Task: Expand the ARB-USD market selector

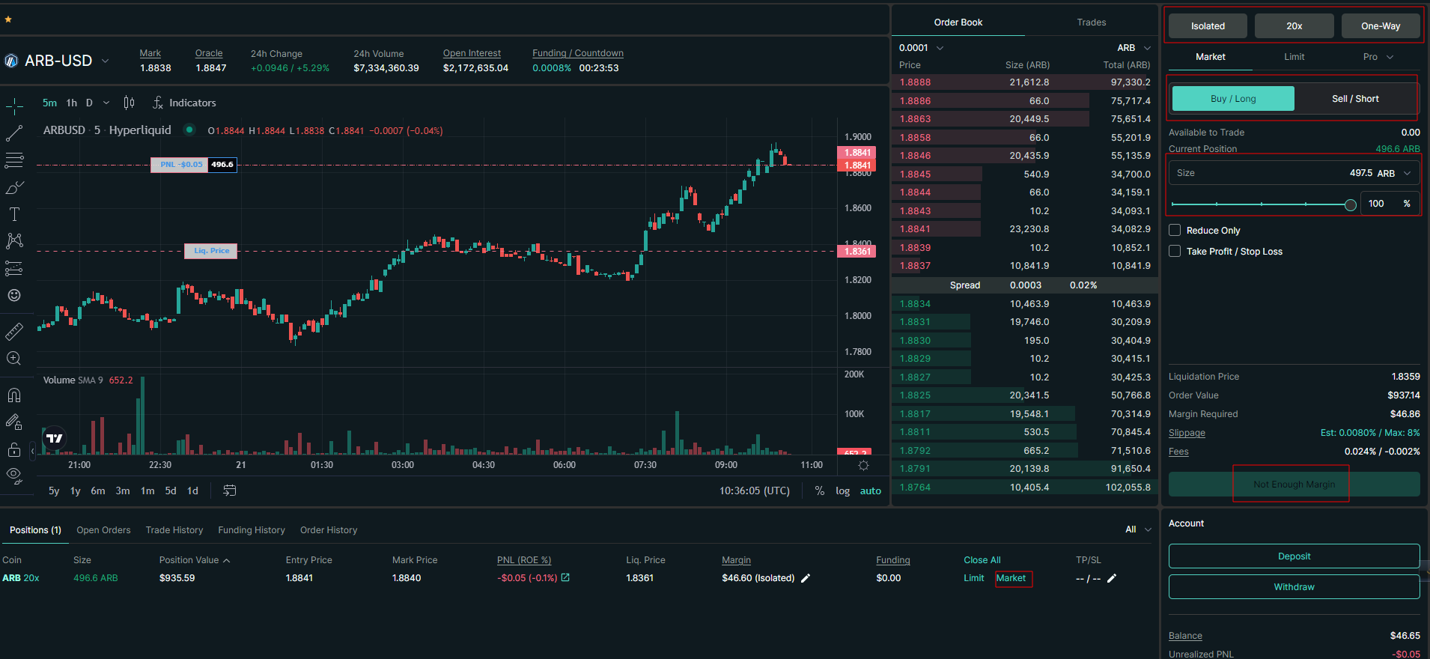Action: 105,61
